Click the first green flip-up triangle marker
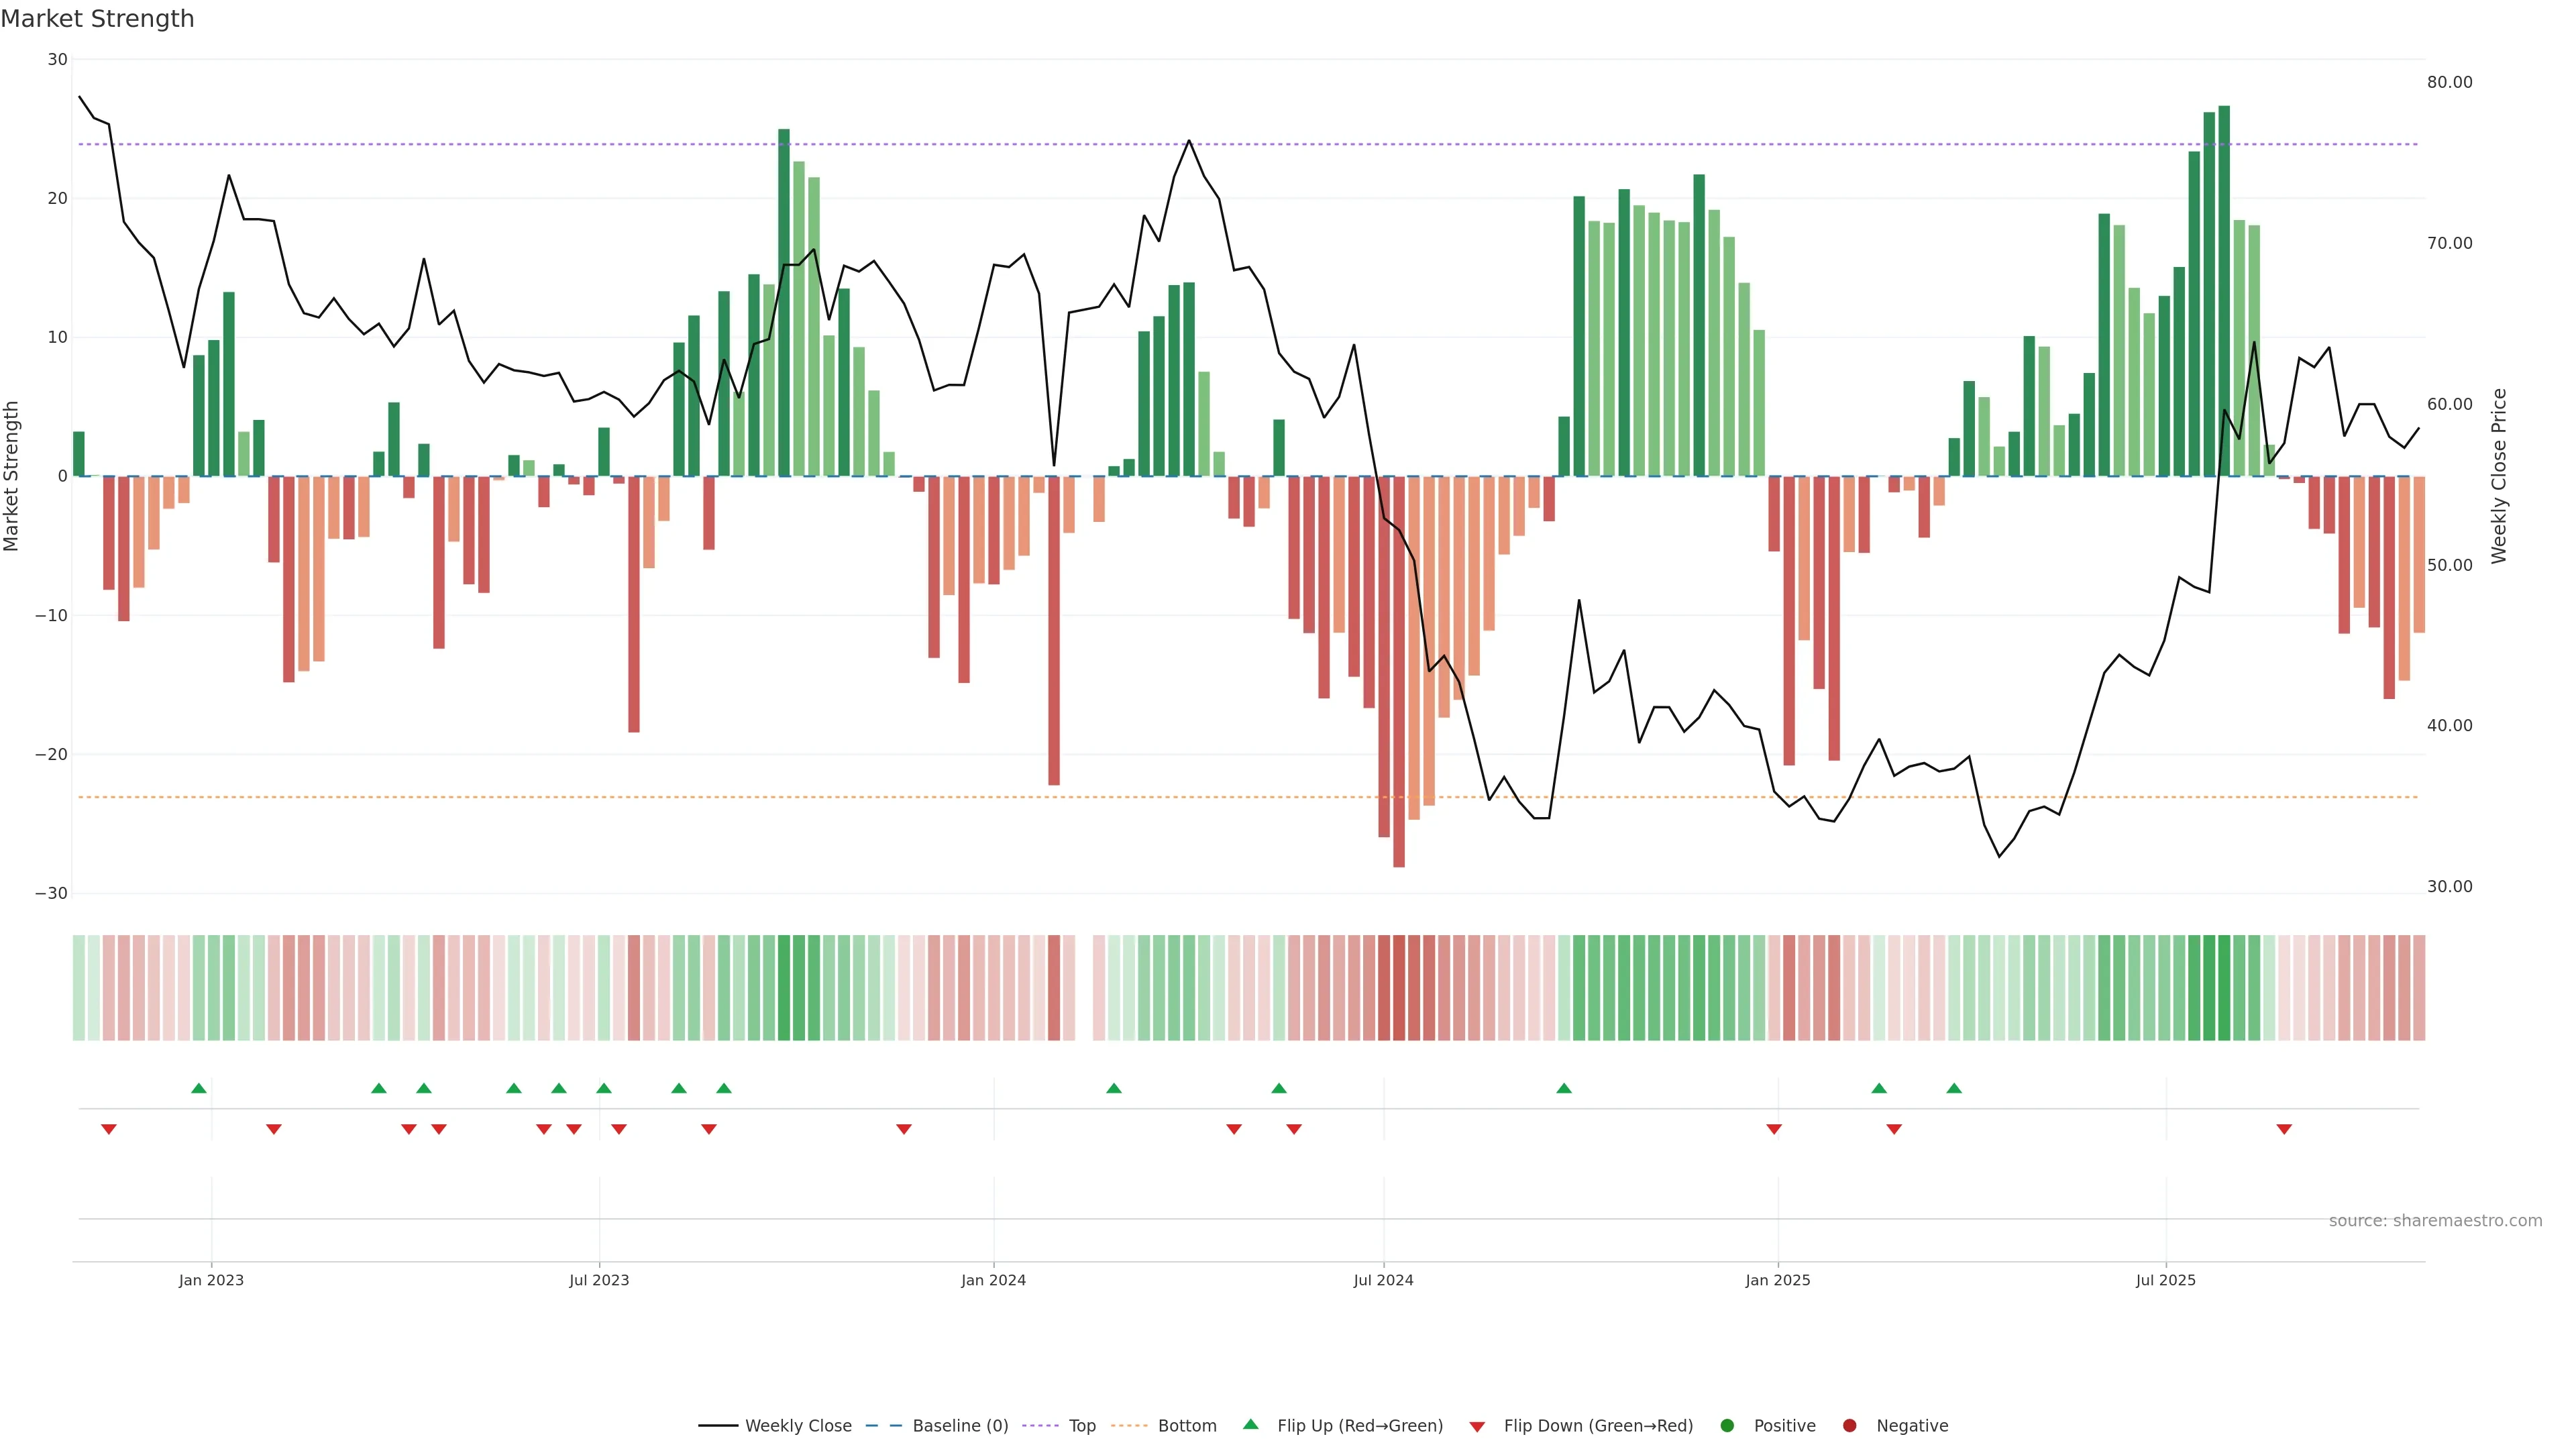The image size is (2576, 1449). point(199,1088)
